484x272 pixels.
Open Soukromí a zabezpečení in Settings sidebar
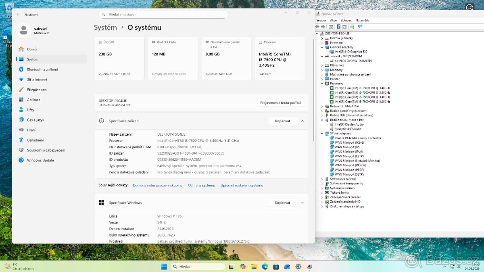[x=52, y=150]
